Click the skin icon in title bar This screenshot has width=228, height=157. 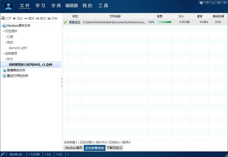[202, 2]
